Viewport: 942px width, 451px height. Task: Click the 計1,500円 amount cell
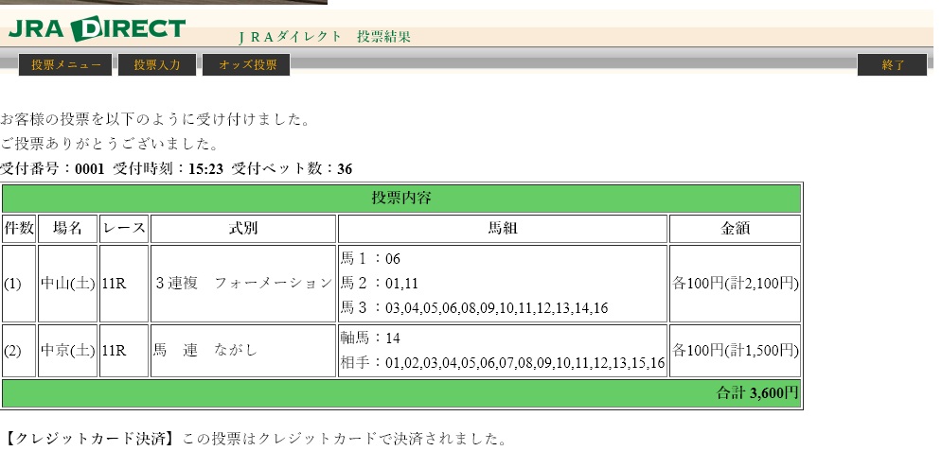(735, 351)
